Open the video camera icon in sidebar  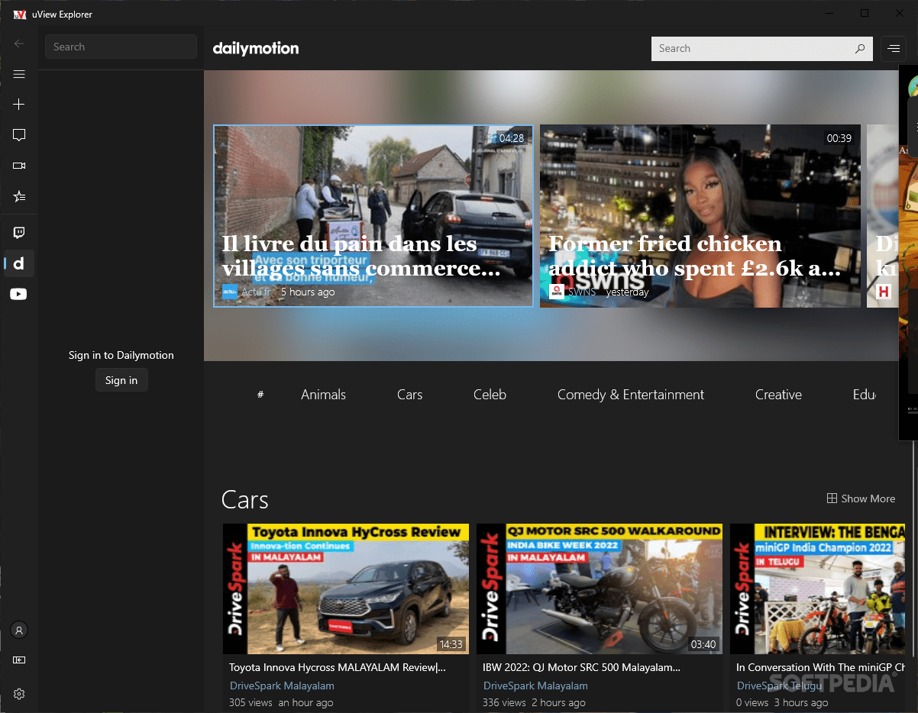(x=19, y=166)
